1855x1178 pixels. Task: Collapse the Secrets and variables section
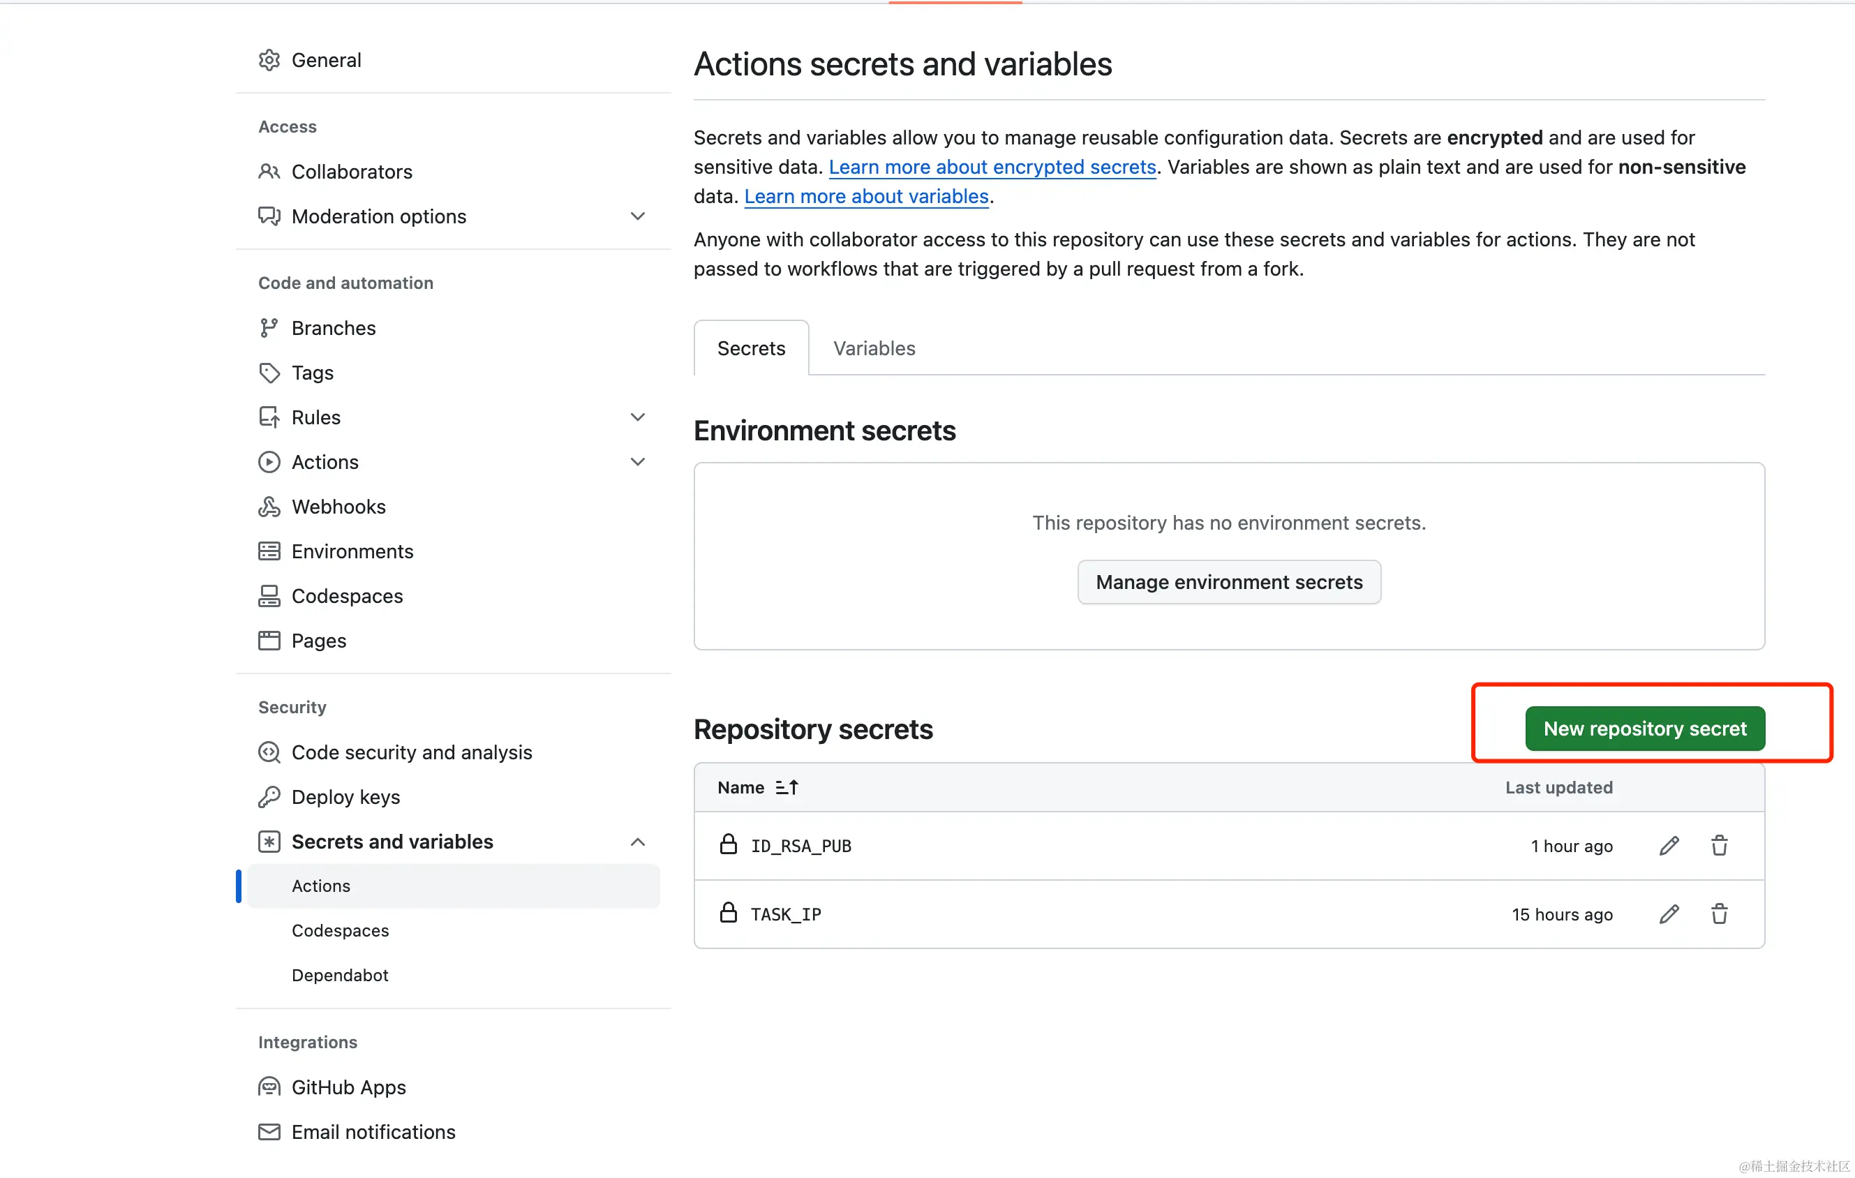coord(637,842)
